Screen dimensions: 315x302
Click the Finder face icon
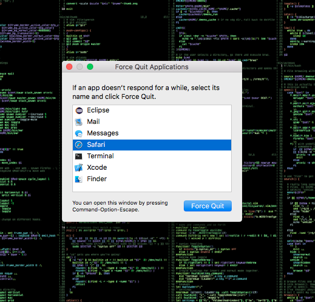click(79, 179)
